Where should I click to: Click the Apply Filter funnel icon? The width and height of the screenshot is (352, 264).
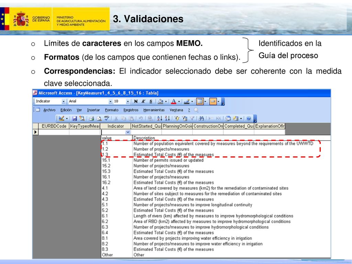192,118
